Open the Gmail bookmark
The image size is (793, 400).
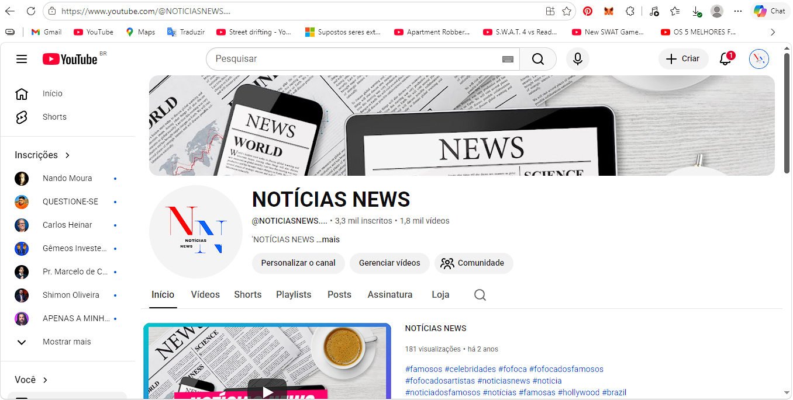[46, 32]
